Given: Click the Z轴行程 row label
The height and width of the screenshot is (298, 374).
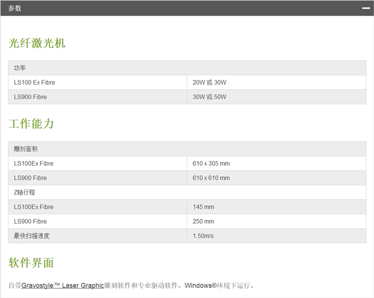Looking at the screenshot, I should (25, 192).
